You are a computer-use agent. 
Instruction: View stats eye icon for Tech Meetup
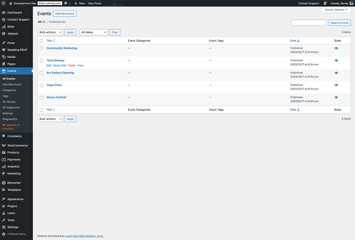pyautogui.click(x=336, y=61)
